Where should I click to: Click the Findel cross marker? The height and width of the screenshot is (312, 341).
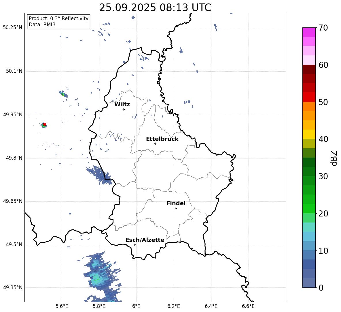click(176, 208)
